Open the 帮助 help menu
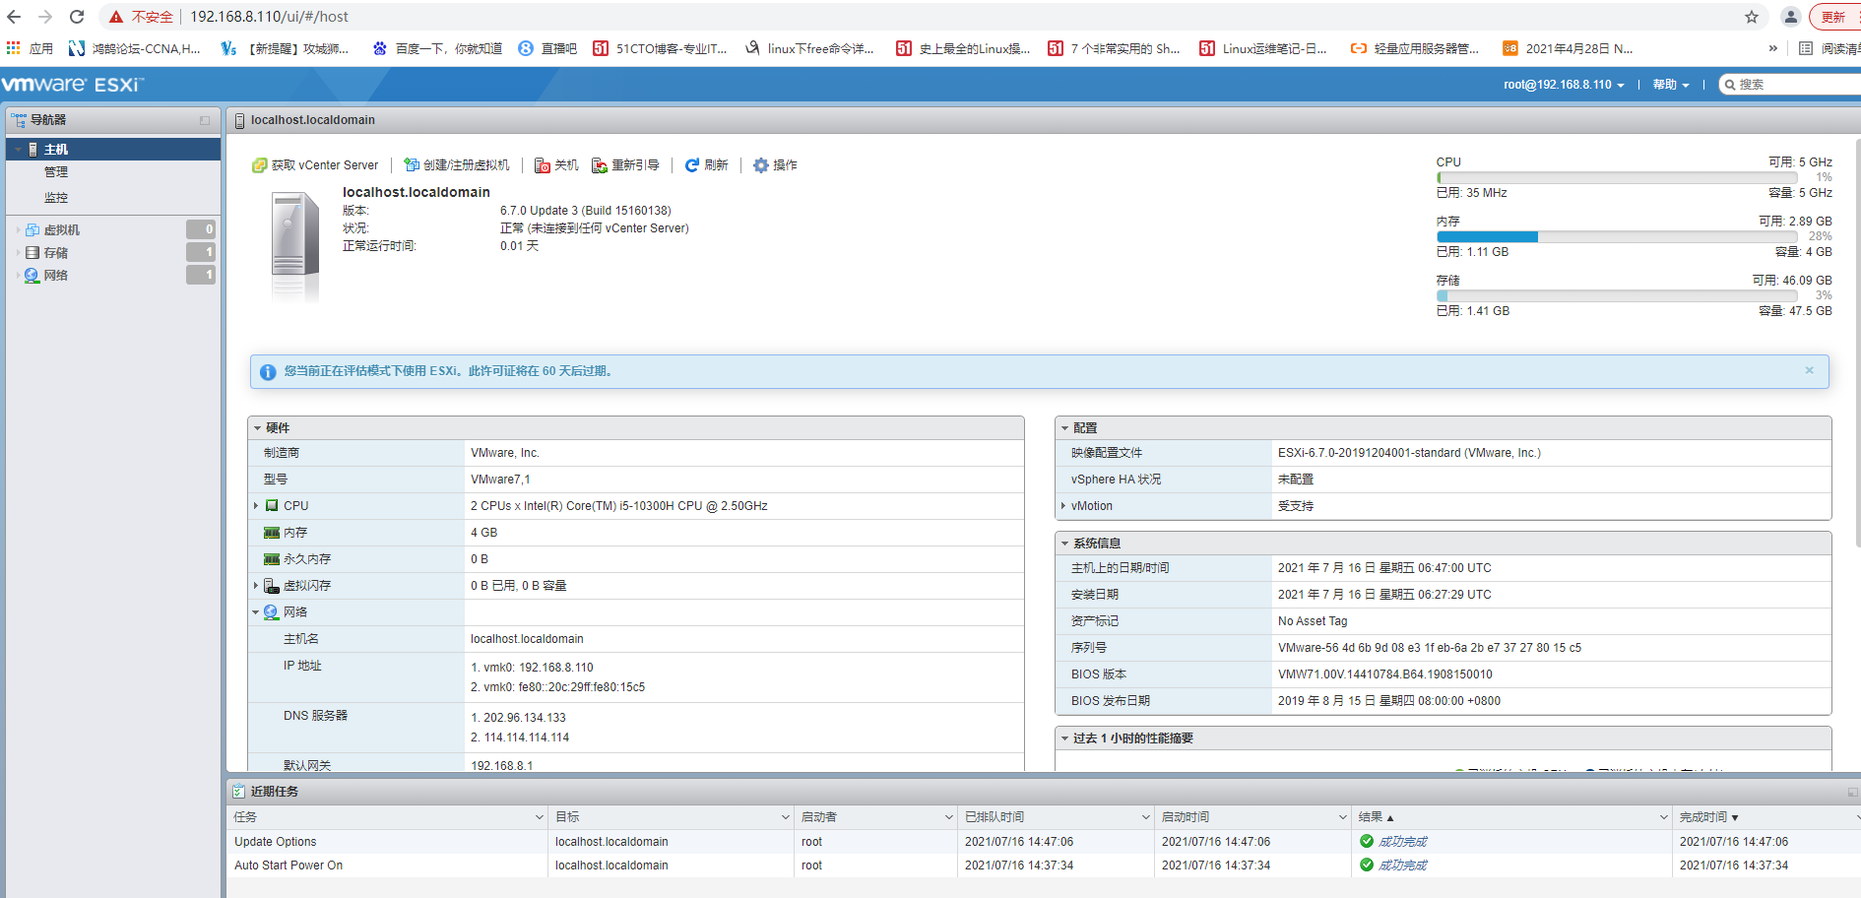Viewport: 1861px width, 898px height. tap(1671, 85)
